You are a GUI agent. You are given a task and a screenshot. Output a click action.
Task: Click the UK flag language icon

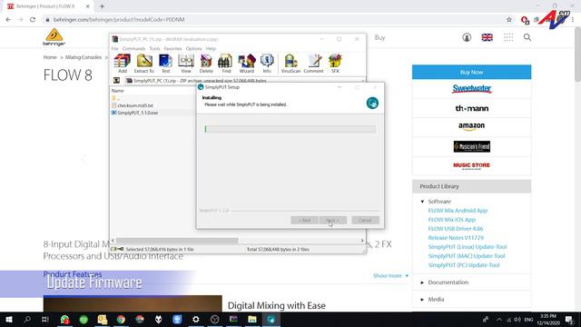tap(487, 37)
